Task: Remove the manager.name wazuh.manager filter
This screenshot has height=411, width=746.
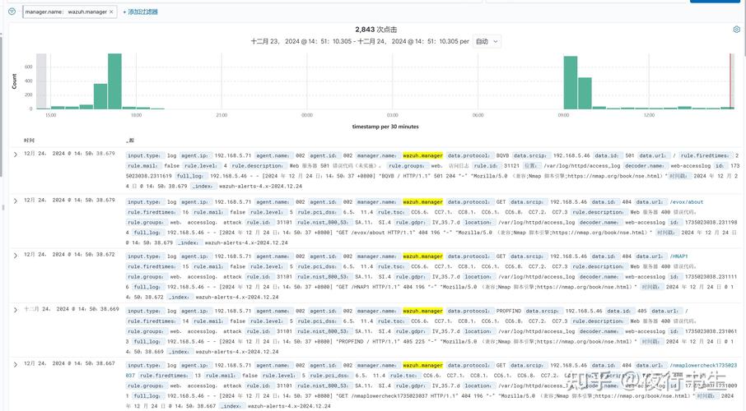Action: pos(111,12)
